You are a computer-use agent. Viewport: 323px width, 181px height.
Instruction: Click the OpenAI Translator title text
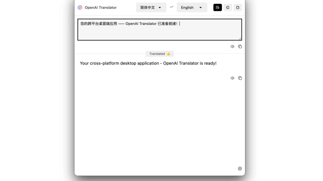pos(100,8)
